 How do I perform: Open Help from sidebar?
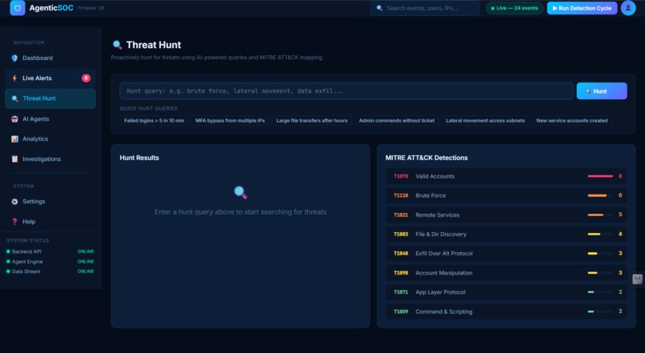click(x=50, y=222)
